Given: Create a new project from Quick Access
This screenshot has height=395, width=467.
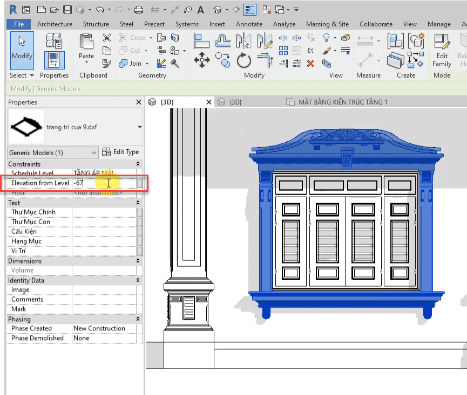Looking at the screenshot, I should point(42,10).
